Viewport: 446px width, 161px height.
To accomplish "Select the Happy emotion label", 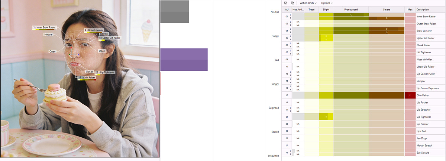I will 275,36.
